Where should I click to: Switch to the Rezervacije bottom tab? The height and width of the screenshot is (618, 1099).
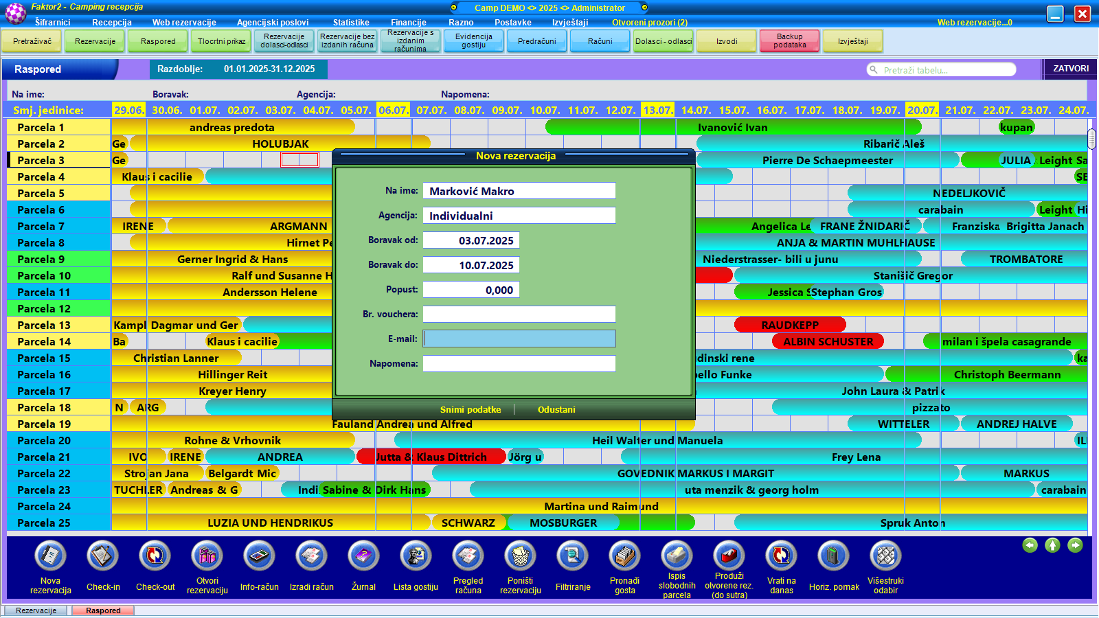(36, 610)
